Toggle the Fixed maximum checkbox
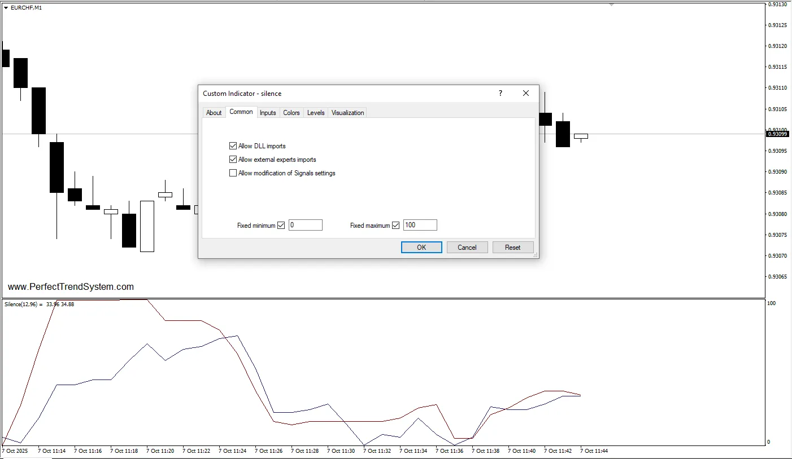This screenshot has height=459, width=792. 395,226
